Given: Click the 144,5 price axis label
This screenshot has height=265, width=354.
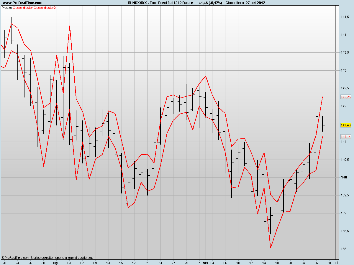Looking at the screenshot, I should pyautogui.click(x=345, y=17).
